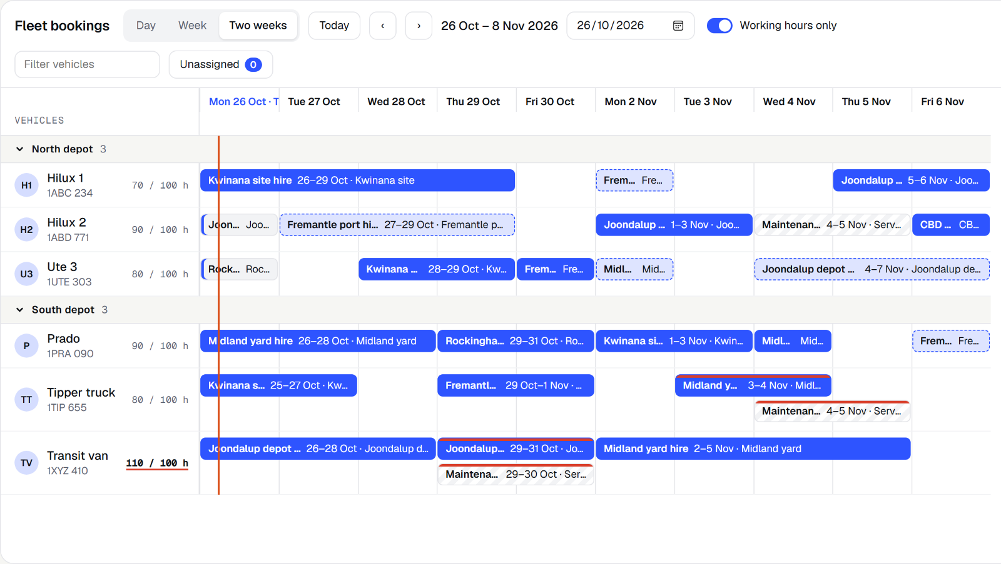
Task: Advance to next period with right chevron
Action: (419, 26)
